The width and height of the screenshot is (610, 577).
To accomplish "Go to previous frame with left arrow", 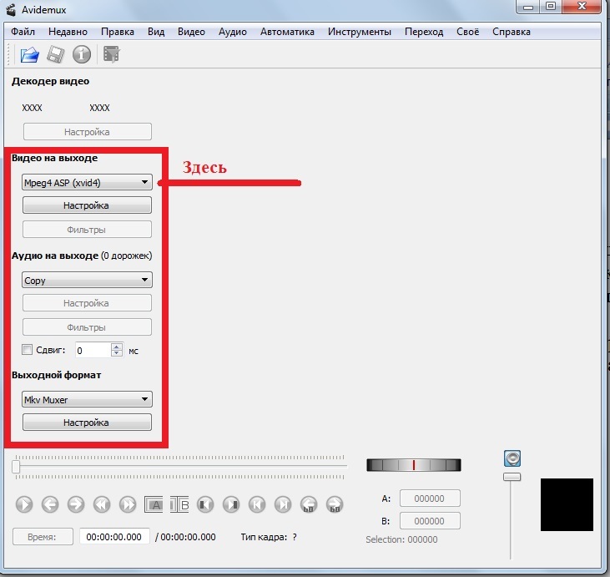I will [x=50, y=504].
